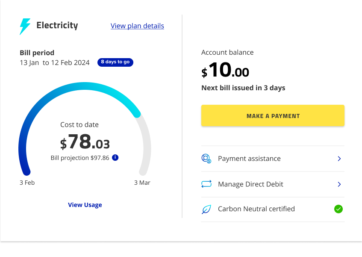Open Manage Direct Debit via its chevron
Image resolution: width=362 pixels, height=257 pixels.
pyautogui.click(x=339, y=184)
